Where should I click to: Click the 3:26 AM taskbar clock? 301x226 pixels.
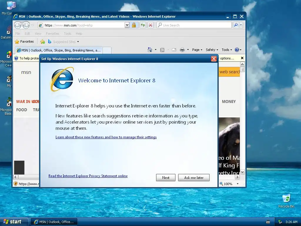click(291, 222)
